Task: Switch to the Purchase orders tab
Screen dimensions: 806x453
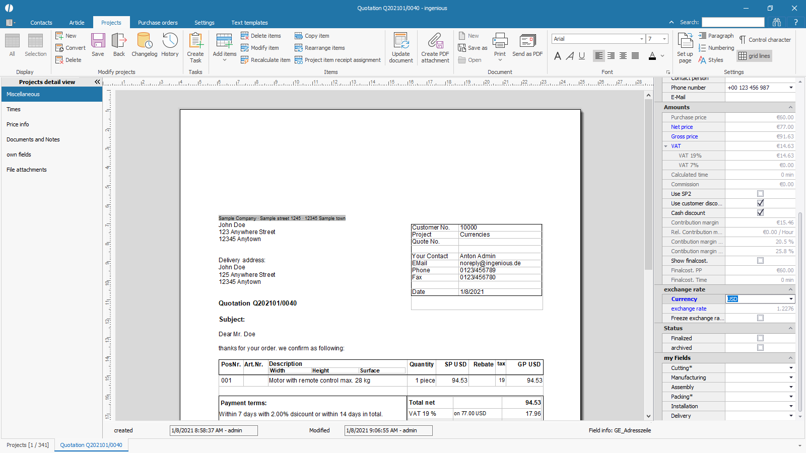Action: [x=158, y=23]
